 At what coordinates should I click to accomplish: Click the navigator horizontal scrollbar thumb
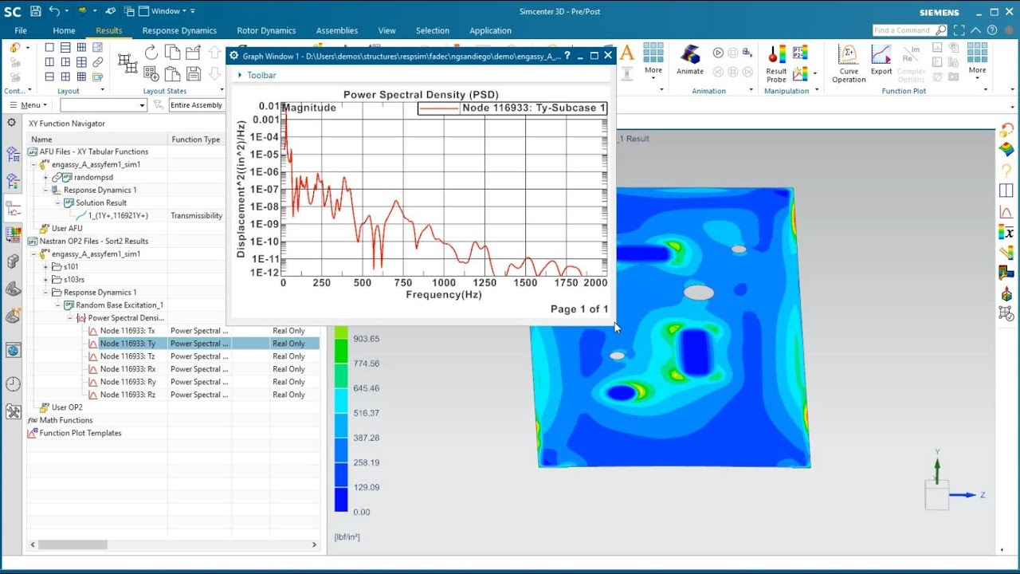73,545
